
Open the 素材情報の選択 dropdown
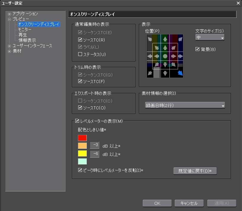[x=185, y=105]
